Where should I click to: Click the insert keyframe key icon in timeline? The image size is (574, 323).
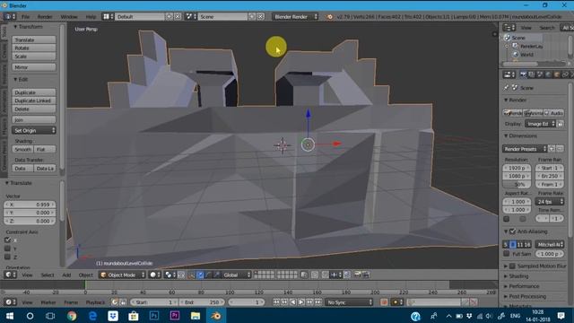pos(465,302)
